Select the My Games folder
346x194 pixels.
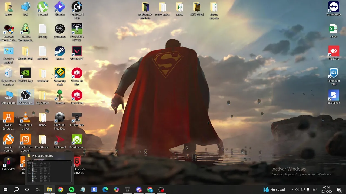pyautogui.click(x=43, y=97)
